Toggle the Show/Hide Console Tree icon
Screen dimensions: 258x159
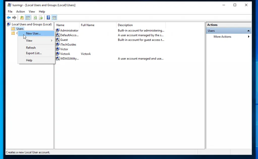tap(28, 17)
